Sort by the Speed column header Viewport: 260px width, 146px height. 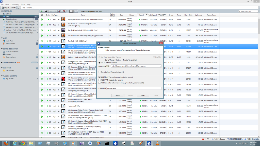(x=141, y=15)
